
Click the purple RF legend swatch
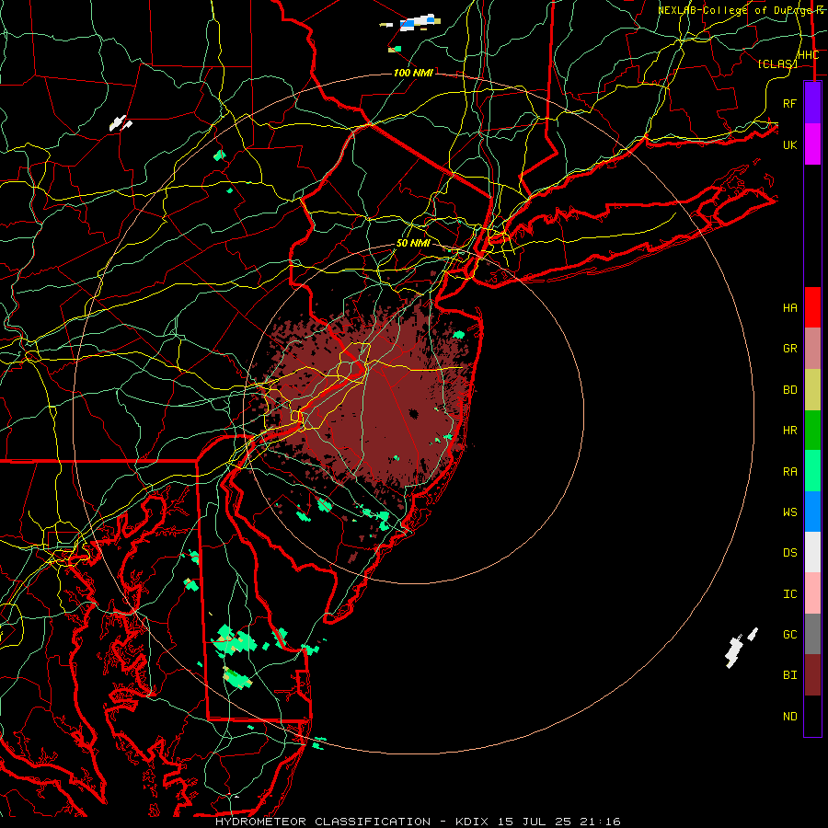pyautogui.click(x=812, y=103)
